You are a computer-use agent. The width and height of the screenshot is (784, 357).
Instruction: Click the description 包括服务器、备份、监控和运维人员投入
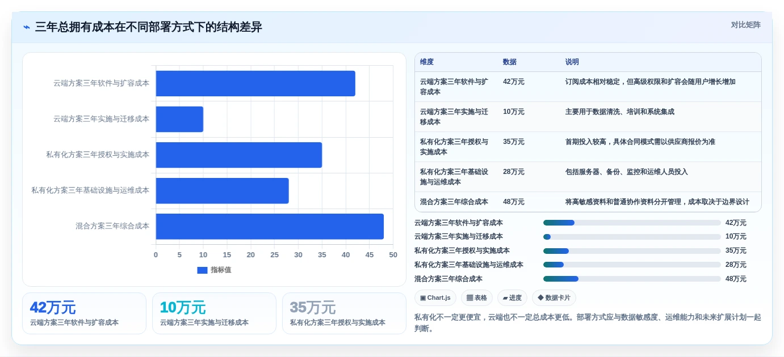[x=627, y=172]
